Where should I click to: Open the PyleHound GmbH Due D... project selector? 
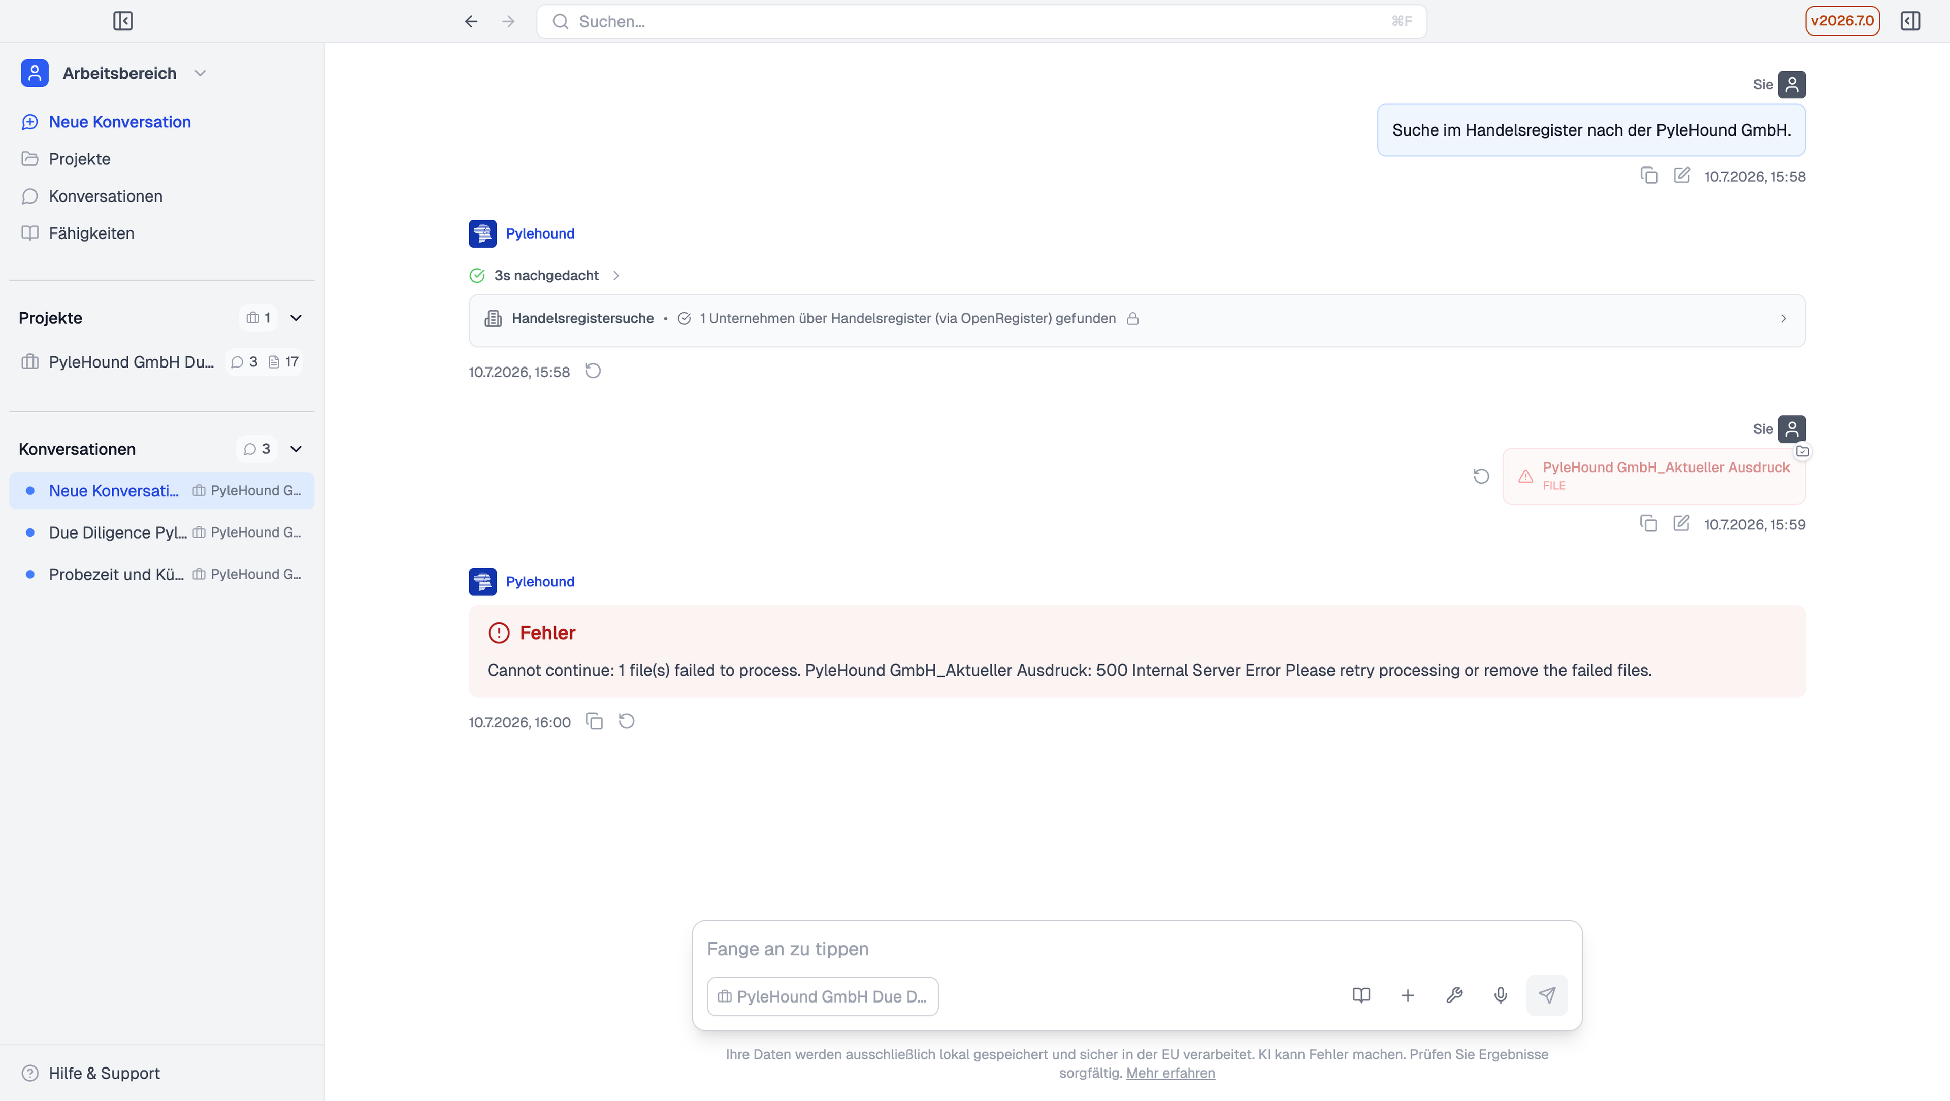click(x=822, y=996)
